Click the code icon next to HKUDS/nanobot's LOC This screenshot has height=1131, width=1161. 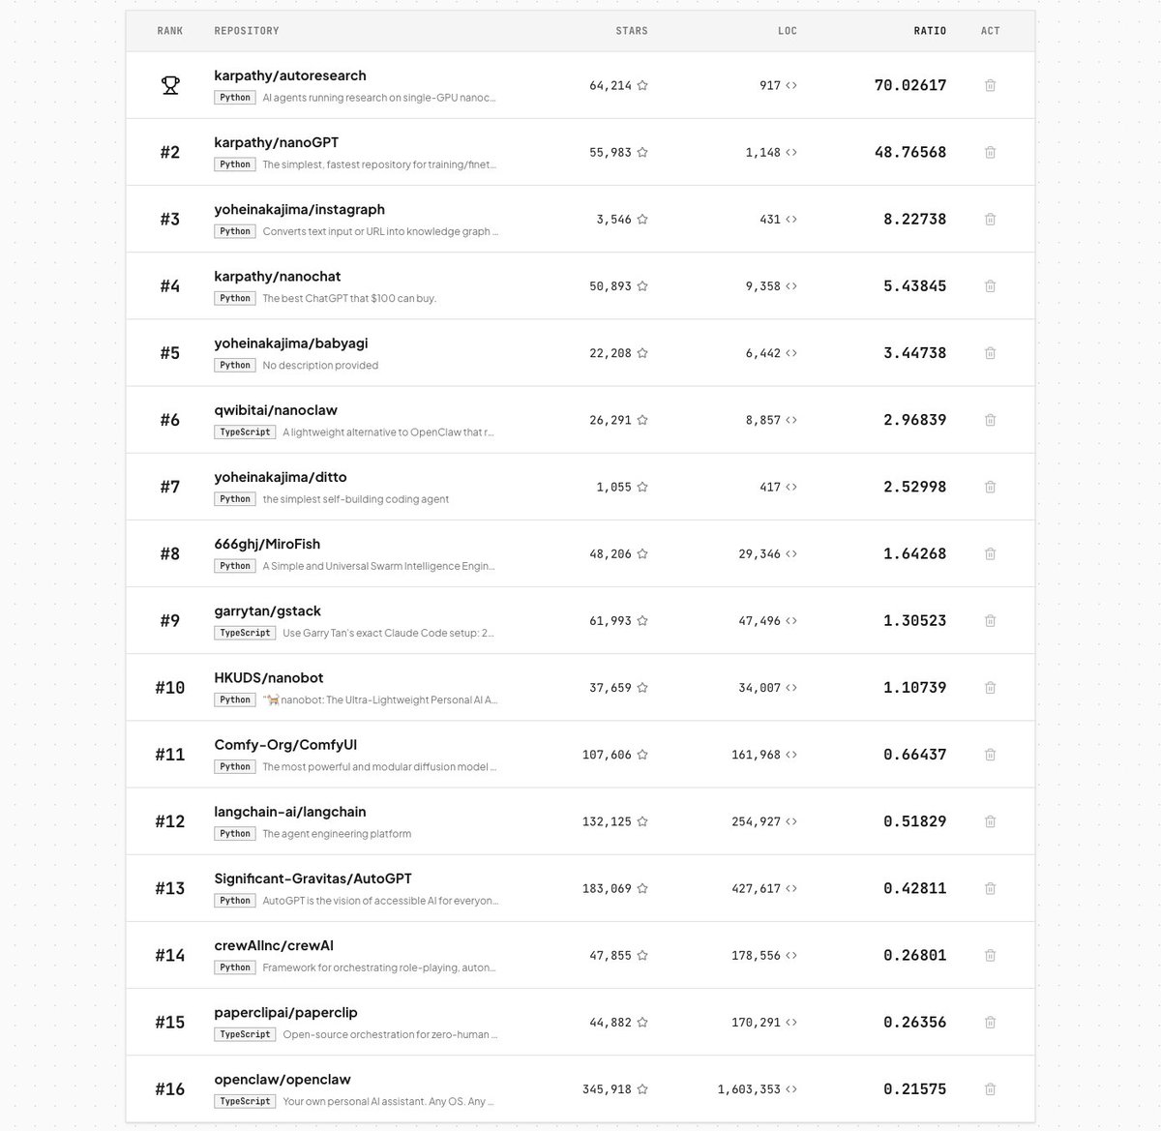coord(791,687)
